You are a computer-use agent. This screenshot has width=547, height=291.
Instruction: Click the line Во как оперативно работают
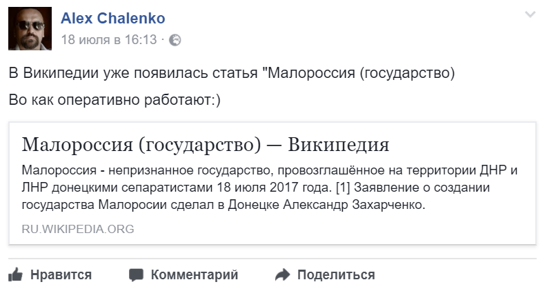coord(115,100)
